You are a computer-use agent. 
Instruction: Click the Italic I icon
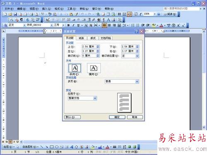click(x=73, y=25)
